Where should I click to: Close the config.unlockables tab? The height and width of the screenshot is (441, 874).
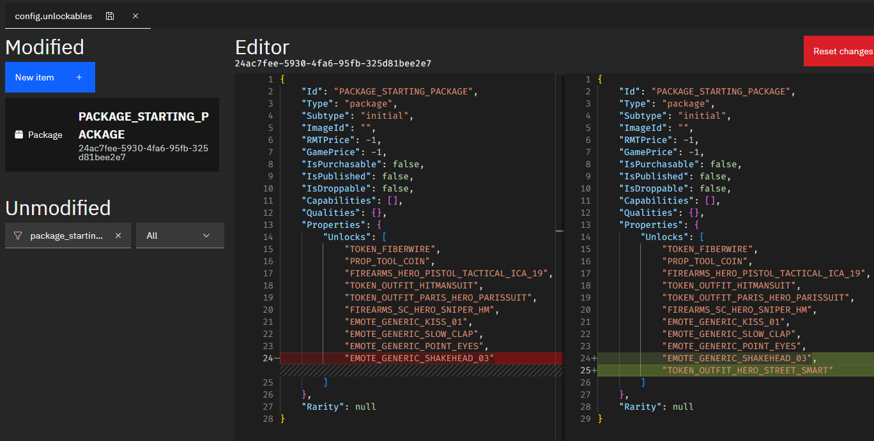135,16
